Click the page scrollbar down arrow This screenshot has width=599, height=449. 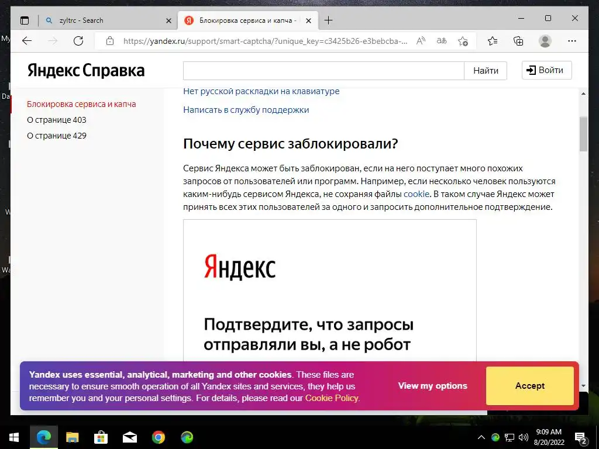pos(583,386)
